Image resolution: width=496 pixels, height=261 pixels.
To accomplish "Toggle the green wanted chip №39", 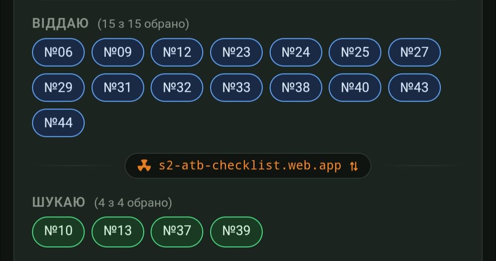I will (x=237, y=231).
